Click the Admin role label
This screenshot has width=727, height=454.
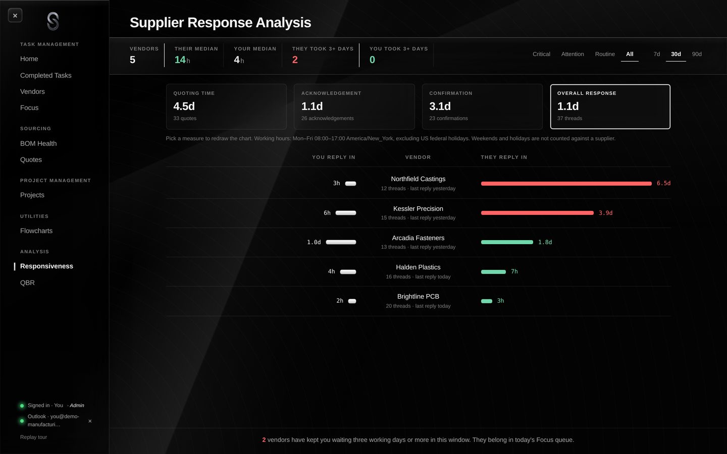[77, 406]
